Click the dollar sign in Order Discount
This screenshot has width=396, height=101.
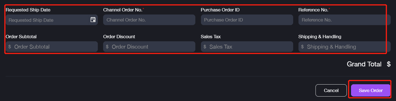[x=107, y=47]
